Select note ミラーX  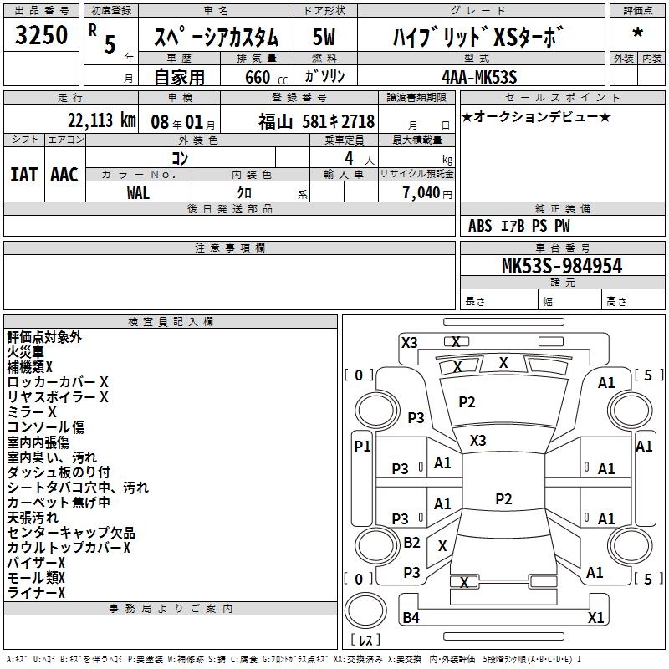pyautogui.click(x=32, y=412)
